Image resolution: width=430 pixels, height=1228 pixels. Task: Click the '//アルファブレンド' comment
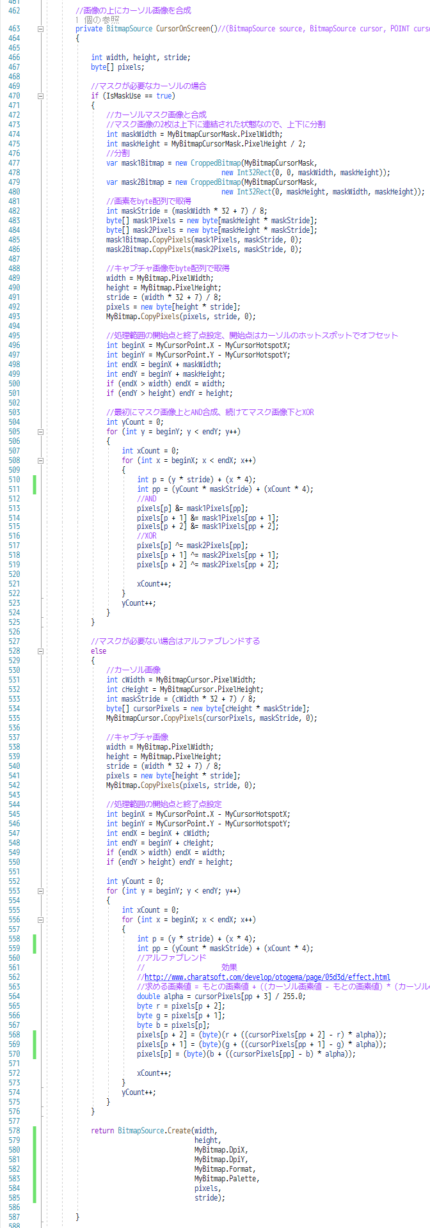coord(171,958)
